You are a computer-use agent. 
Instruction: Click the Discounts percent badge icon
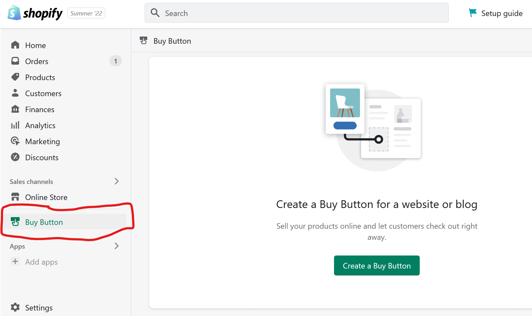(15, 157)
